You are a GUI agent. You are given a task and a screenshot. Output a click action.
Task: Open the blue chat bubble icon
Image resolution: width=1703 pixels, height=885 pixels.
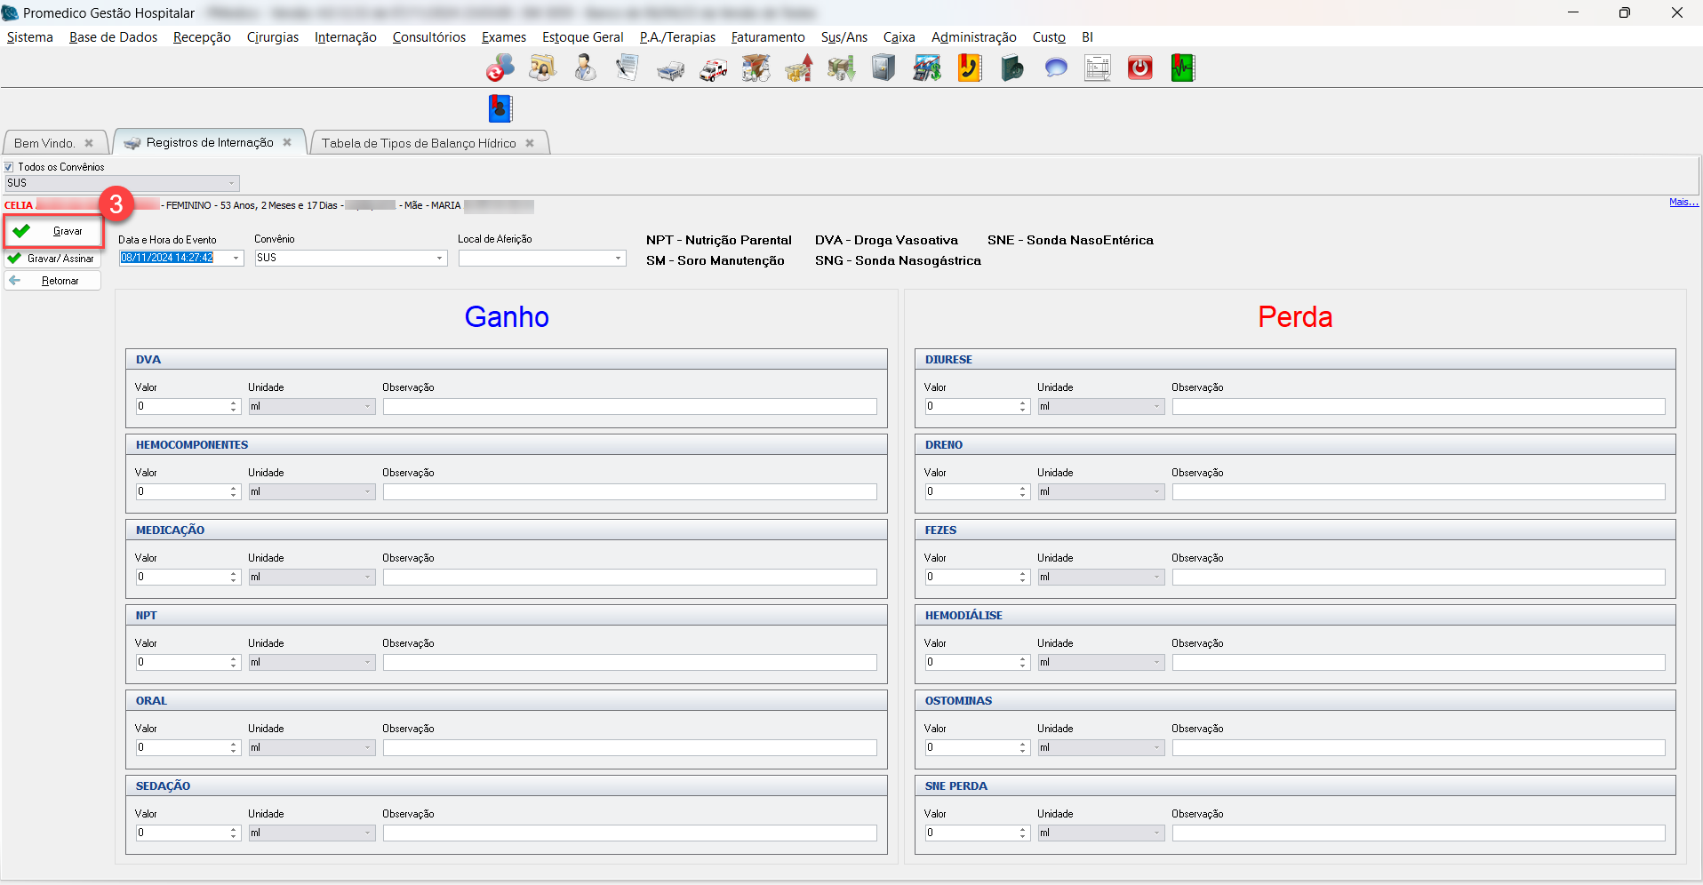[x=1055, y=68]
